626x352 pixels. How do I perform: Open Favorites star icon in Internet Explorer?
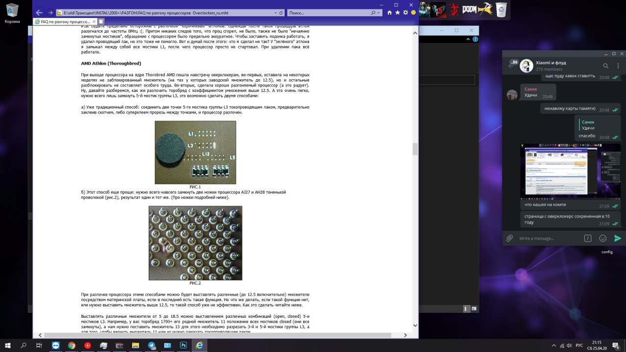point(398,13)
